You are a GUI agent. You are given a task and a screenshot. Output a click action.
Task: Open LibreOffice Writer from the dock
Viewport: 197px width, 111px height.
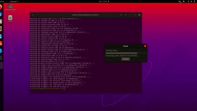pos(1,36)
